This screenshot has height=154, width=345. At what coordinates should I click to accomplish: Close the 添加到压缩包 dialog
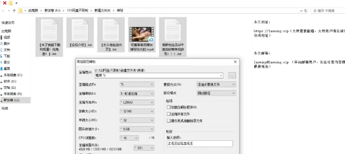pos(235,62)
